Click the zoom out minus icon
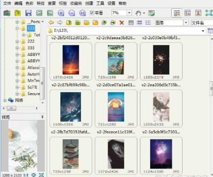The width and height of the screenshot is (213, 177). coord(72,13)
